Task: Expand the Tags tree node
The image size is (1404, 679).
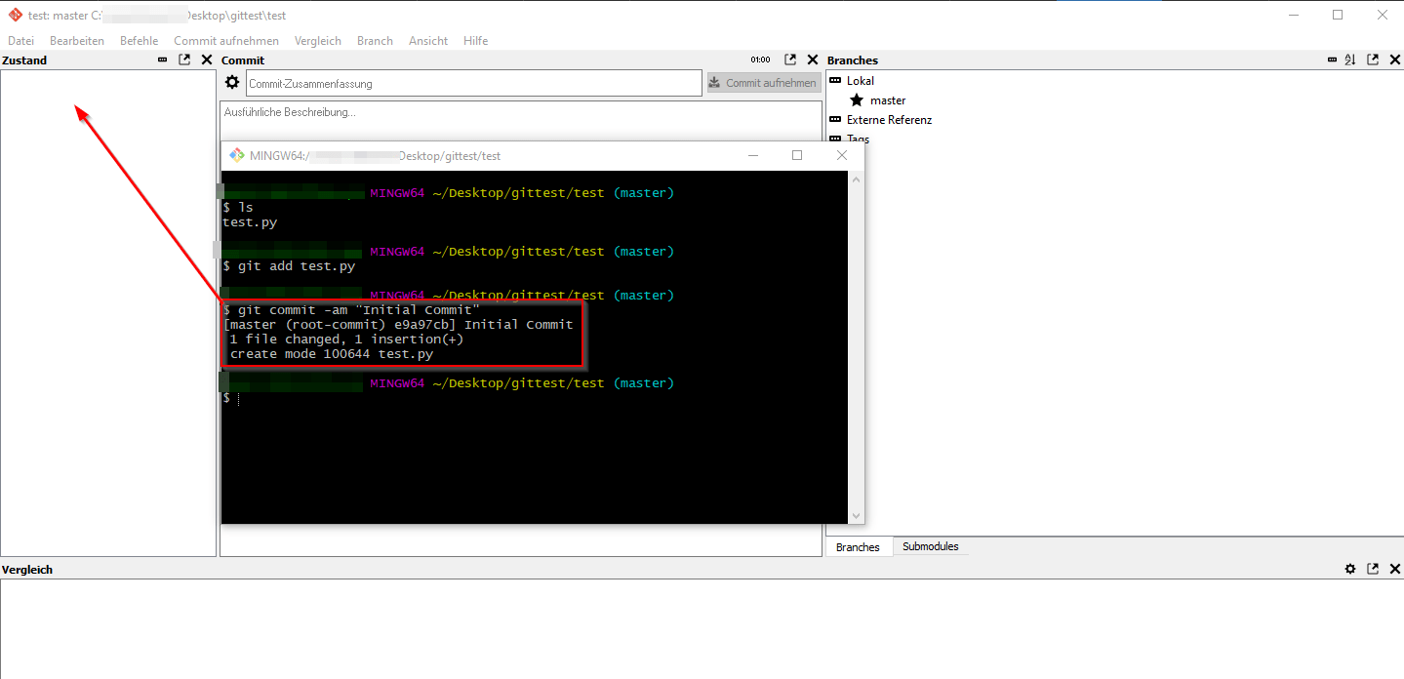Action: [x=835, y=139]
